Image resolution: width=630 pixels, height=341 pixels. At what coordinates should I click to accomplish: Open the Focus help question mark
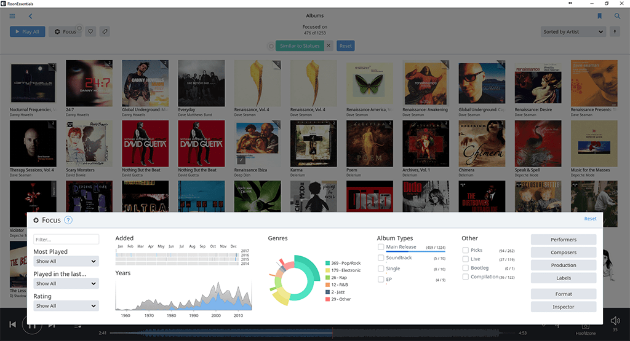click(68, 220)
